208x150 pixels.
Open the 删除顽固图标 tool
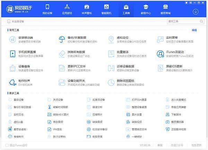click(111, 82)
